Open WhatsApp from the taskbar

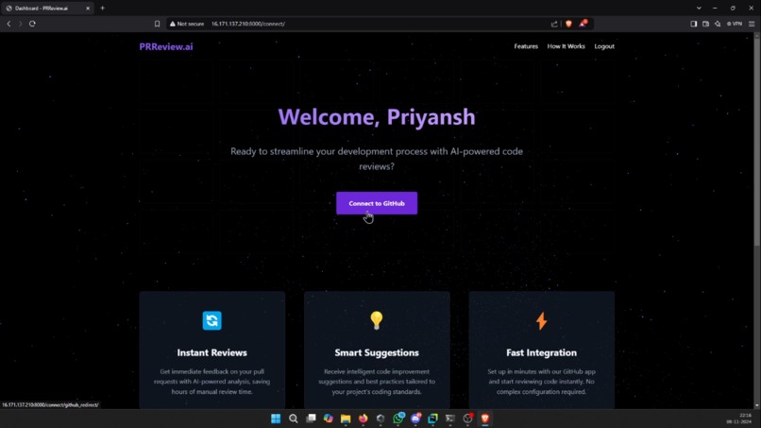(x=398, y=419)
